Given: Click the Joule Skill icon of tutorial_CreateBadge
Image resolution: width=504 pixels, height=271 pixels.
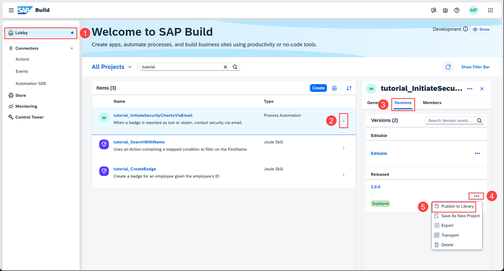Looking at the screenshot, I should point(104,171).
